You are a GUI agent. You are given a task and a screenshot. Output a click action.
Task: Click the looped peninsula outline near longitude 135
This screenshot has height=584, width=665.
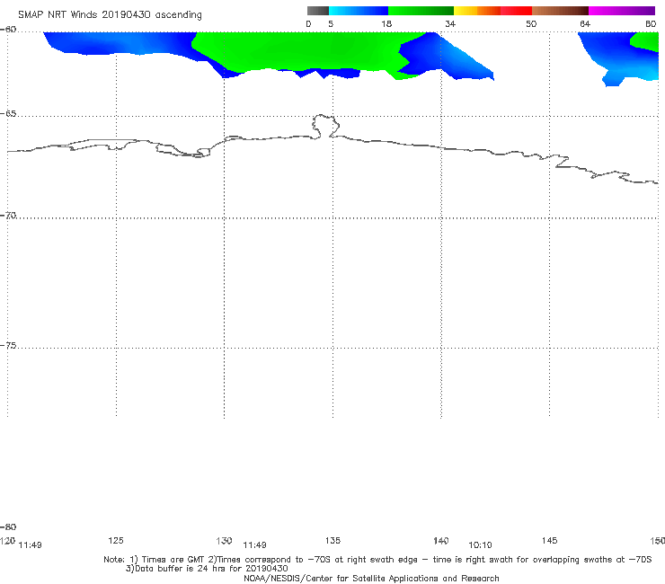pyautogui.click(x=325, y=126)
